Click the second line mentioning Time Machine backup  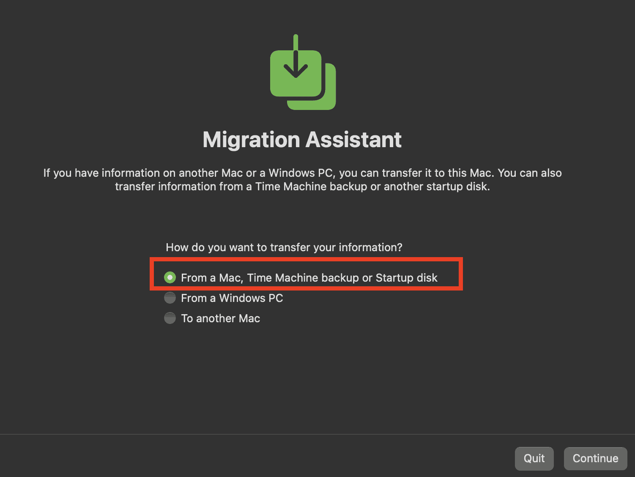point(302,186)
